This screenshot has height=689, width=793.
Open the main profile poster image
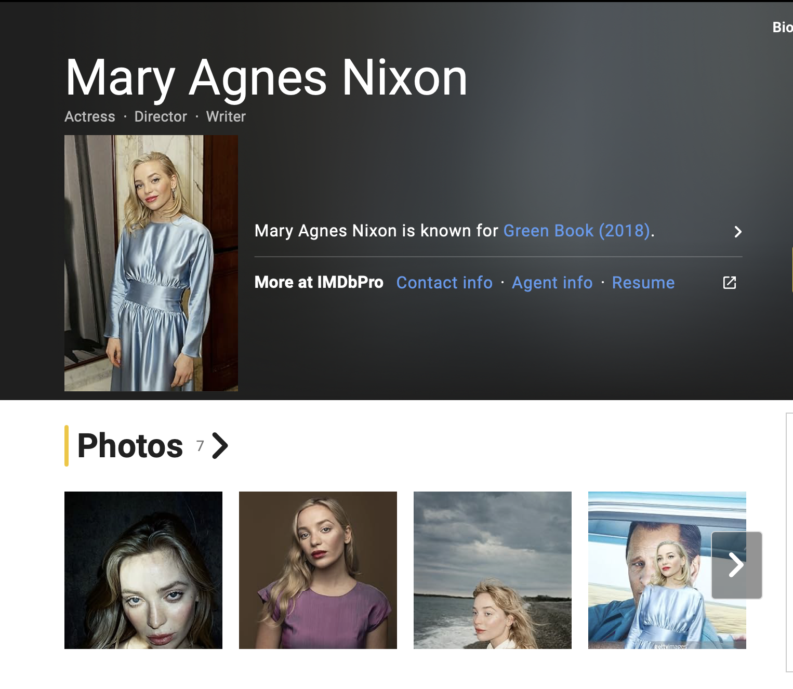tap(151, 263)
